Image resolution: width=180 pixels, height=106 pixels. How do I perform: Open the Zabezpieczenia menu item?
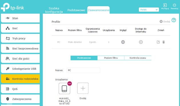coord(20,99)
